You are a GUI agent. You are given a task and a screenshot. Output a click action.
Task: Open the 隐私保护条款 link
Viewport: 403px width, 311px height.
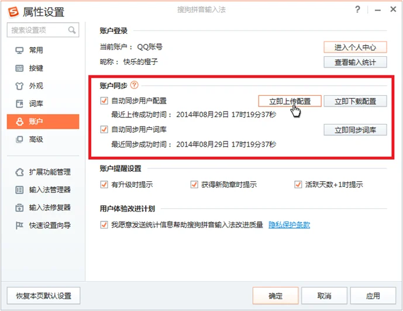pos(289,224)
